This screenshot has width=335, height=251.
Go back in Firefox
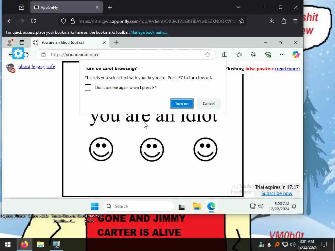pos(10,21)
